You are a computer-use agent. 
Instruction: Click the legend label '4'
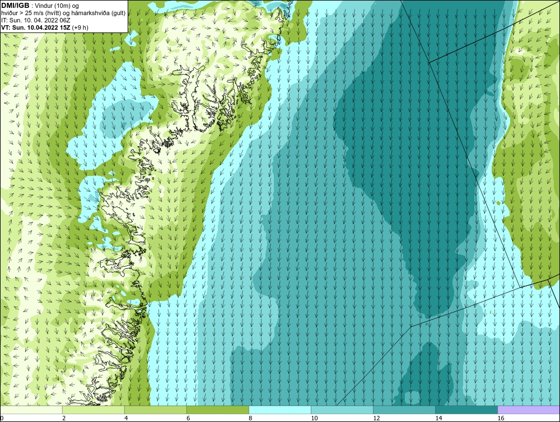click(x=126, y=418)
